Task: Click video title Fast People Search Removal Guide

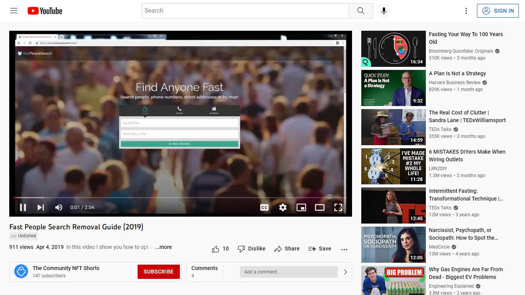Action: tap(76, 227)
